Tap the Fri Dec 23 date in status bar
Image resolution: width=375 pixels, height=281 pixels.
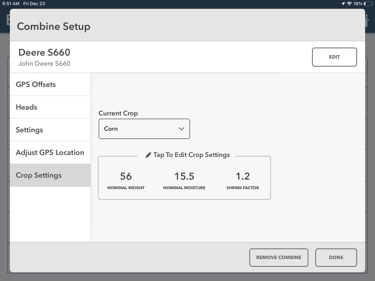[34, 4]
